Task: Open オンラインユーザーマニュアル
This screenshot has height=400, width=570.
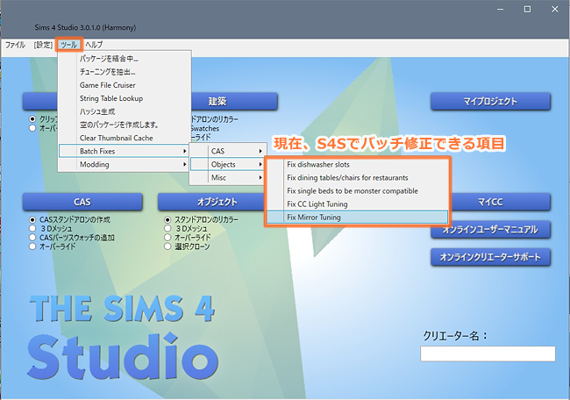Action: coord(490,230)
